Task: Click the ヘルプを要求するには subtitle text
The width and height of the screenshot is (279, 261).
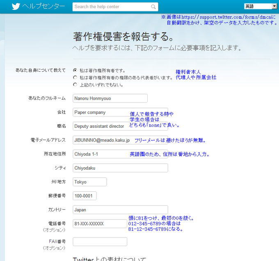Action: coord(157,48)
